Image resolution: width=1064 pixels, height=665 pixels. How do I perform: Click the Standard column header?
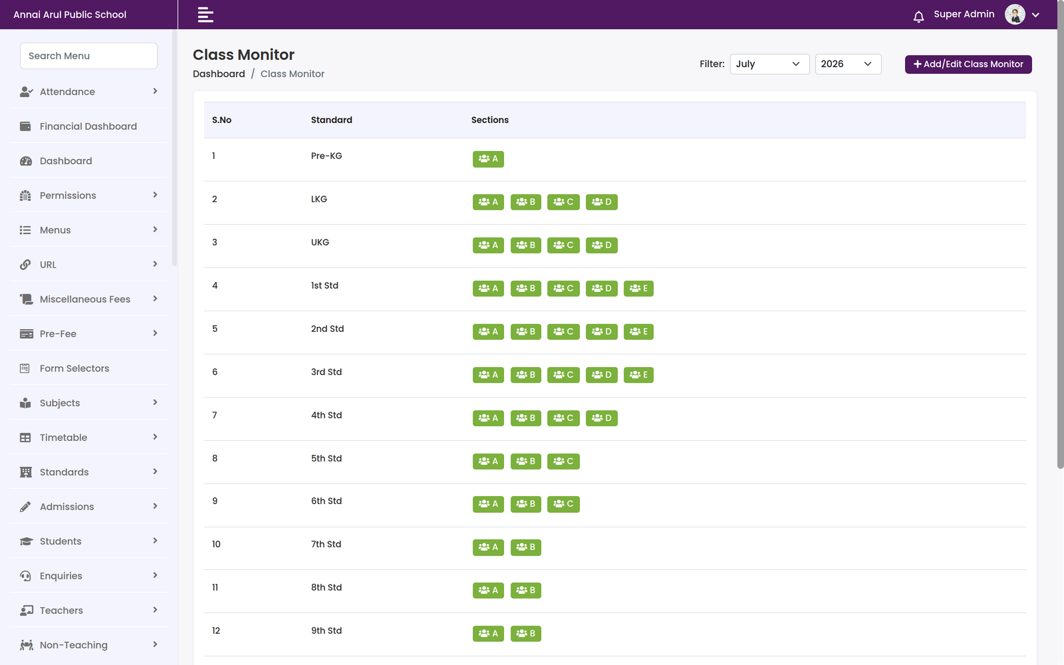[331, 120]
